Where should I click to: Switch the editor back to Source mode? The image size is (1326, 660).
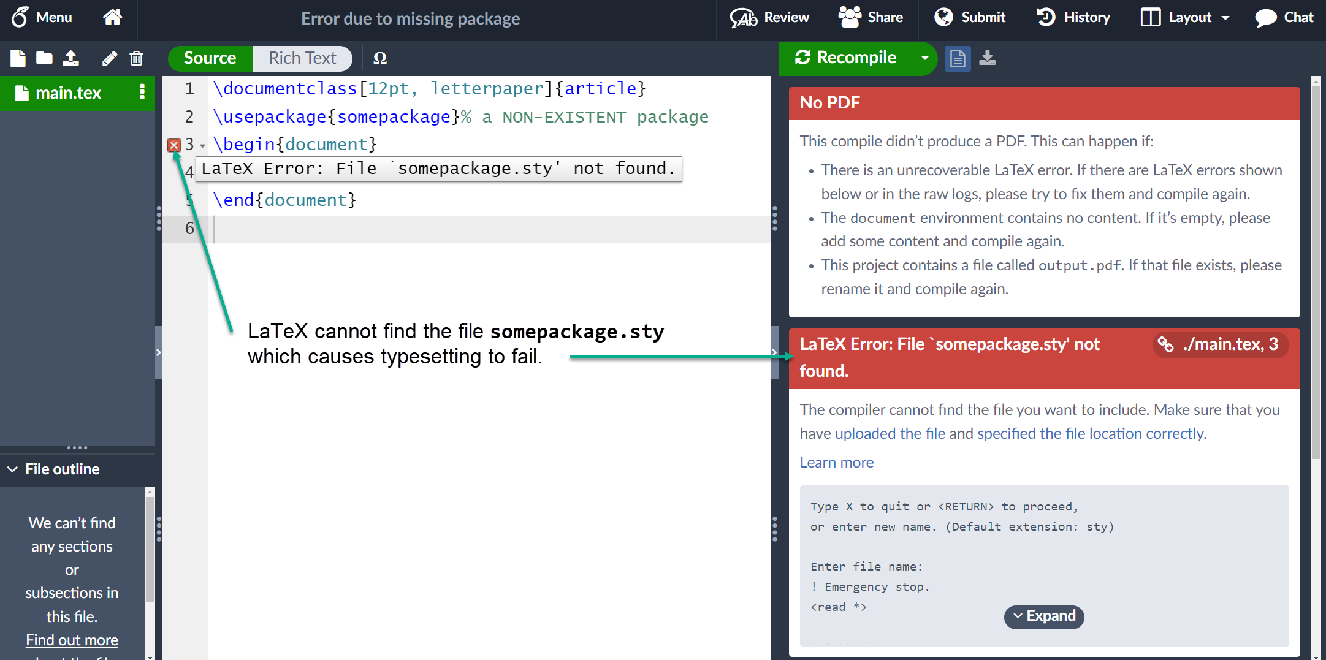(210, 58)
